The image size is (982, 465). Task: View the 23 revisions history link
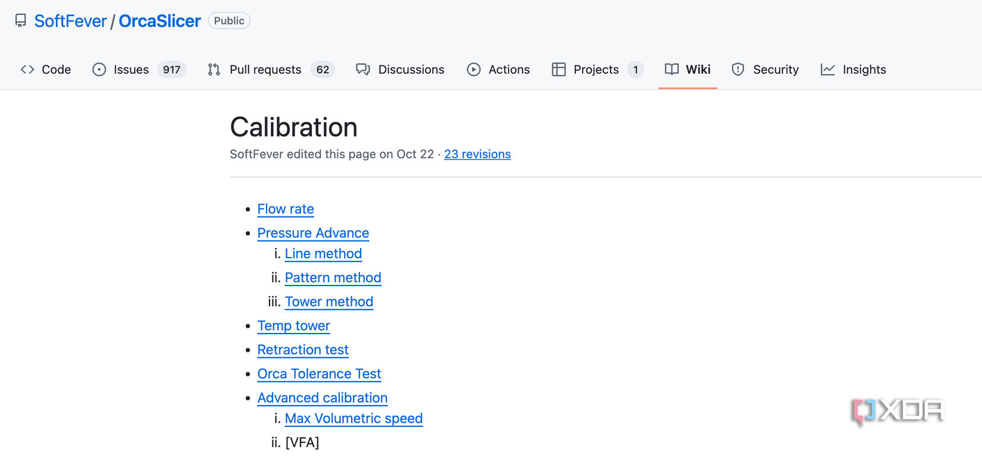[477, 154]
